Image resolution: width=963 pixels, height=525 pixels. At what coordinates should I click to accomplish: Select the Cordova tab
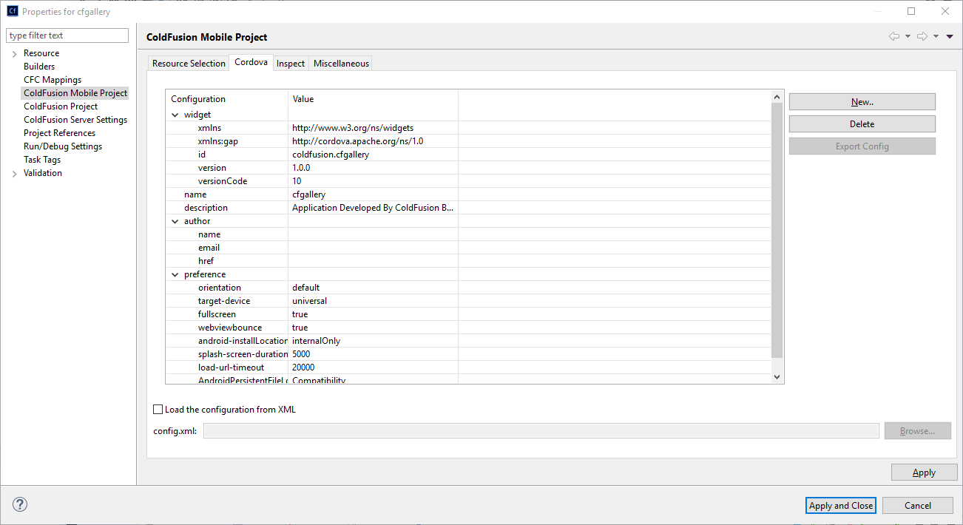251,62
